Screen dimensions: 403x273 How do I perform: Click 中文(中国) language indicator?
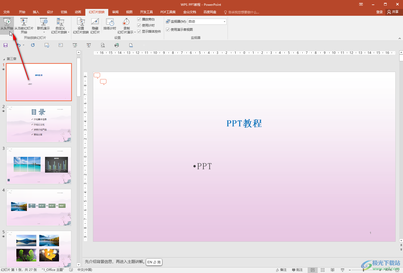(85, 270)
